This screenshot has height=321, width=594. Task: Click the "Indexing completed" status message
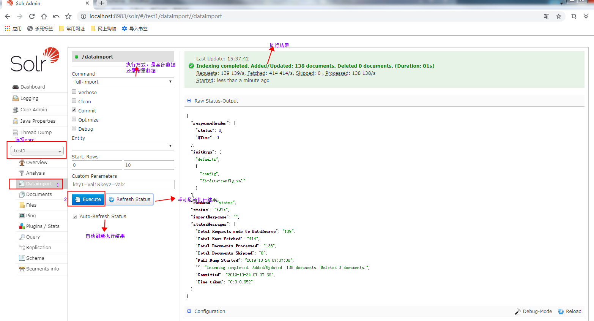[315, 66]
